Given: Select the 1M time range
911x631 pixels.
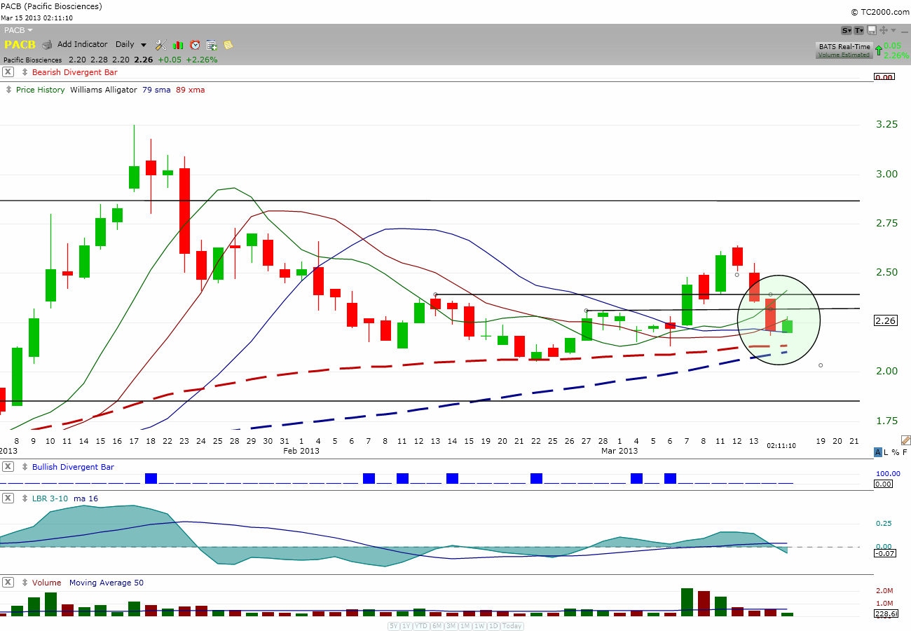Looking at the screenshot, I should tap(465, 626).
